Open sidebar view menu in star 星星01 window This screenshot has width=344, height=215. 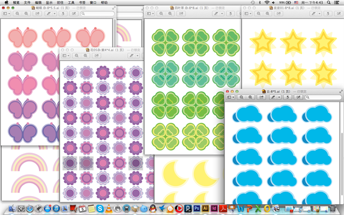pyautogui.click(x=248, y=14)
